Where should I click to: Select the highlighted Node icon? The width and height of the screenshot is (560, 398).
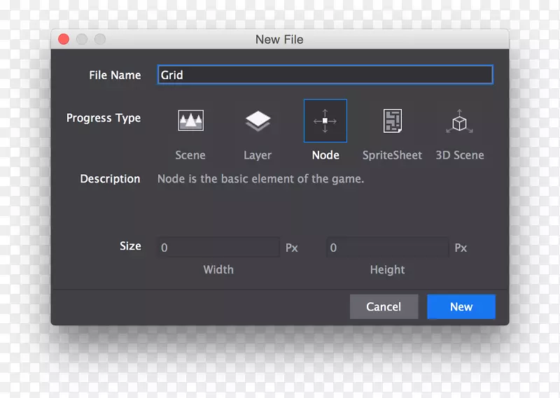tap(325, 121)
